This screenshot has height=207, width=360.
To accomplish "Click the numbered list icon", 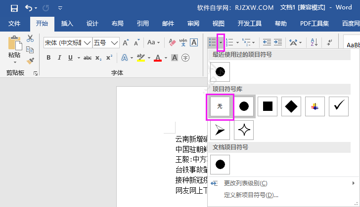I will tap(229, 42).
